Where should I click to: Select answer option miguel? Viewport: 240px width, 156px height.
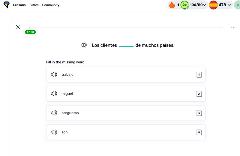126,94
